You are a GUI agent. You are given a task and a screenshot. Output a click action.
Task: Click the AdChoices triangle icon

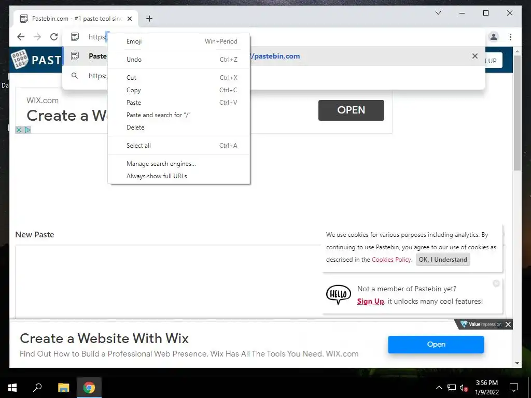click(x=27, y=130)
